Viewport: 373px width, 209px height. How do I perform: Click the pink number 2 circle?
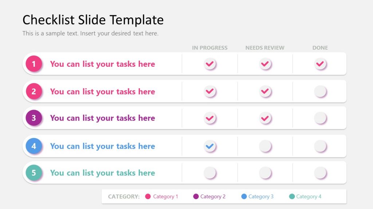click(x=34, y=91)
